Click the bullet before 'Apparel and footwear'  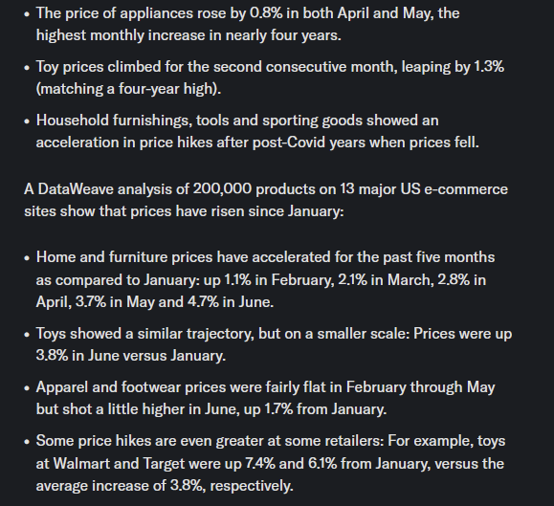tap(27, 388)
